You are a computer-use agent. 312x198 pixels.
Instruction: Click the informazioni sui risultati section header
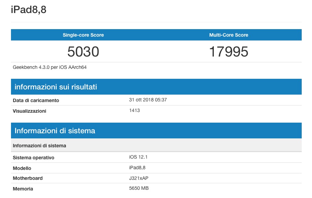tap(55, 87)
